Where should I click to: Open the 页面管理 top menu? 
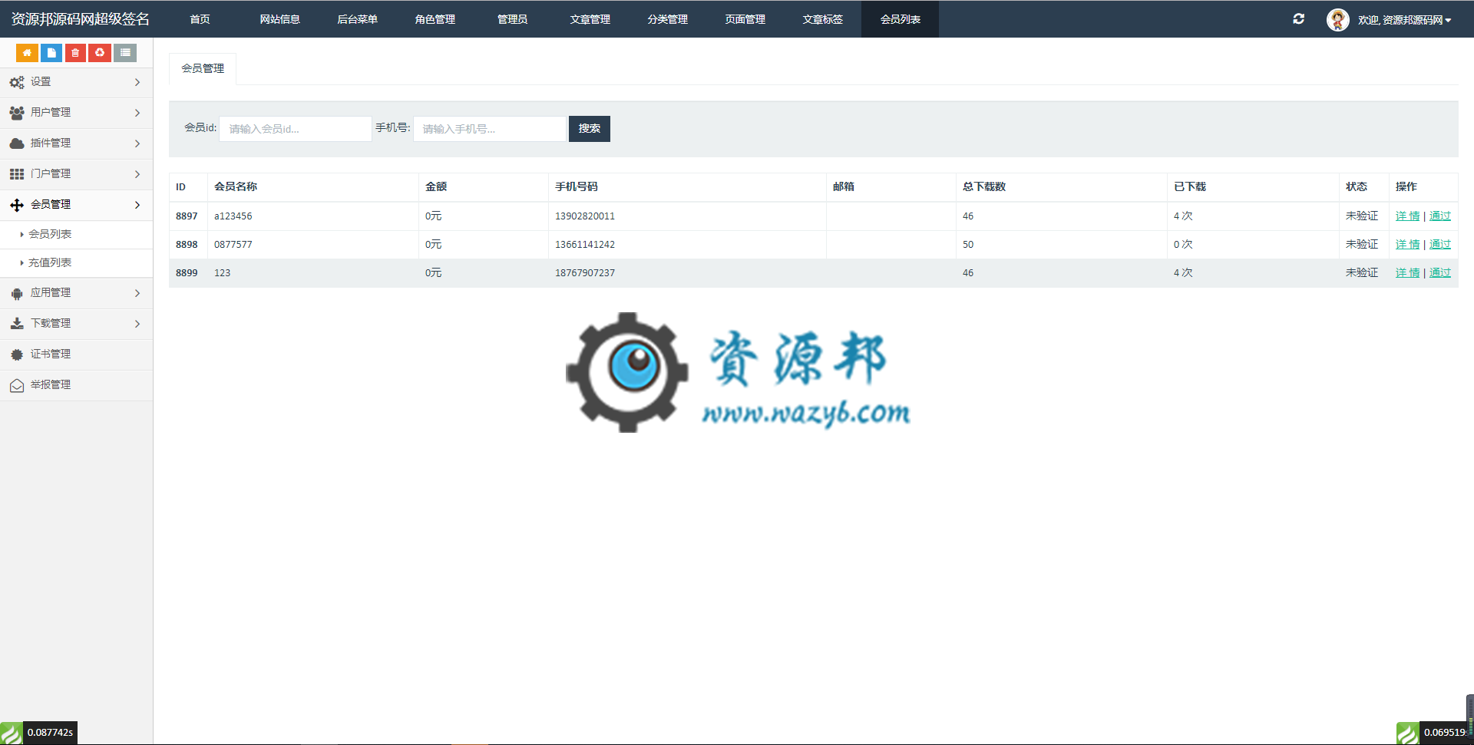click(745, 19)
